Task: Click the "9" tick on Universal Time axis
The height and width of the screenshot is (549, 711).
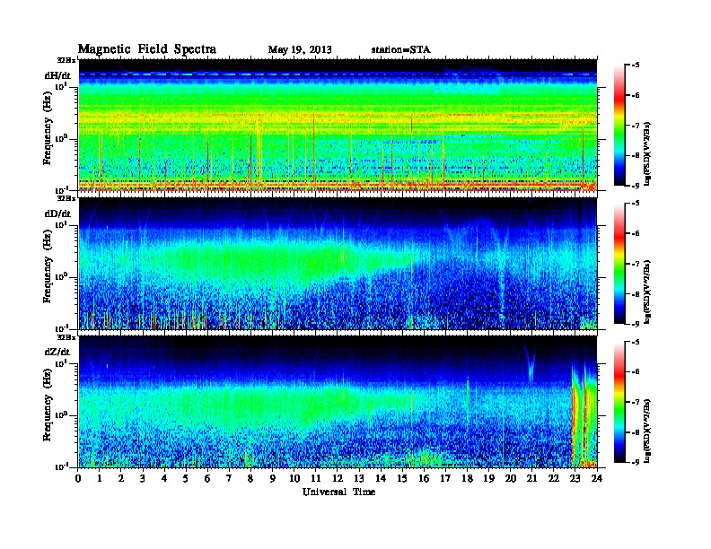Action: tap(273, 478)
